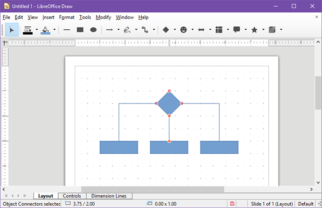
Task: Click the LibreOffice Draw title bar icon
Action: (7, 6)
